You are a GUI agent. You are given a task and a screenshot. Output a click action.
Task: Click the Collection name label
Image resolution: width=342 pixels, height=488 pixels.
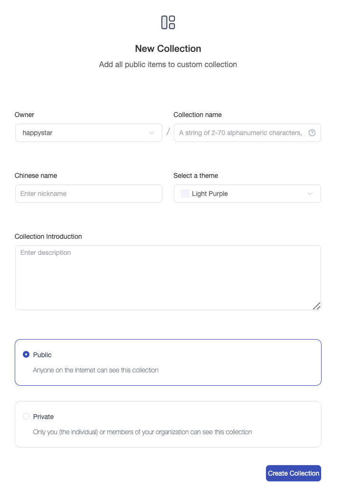pos(198,115)
